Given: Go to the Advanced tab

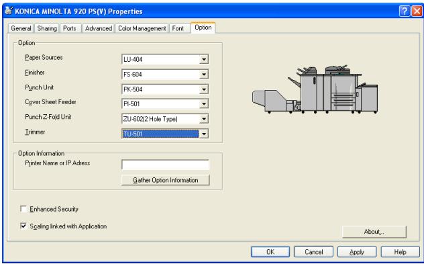Looking at the screenshot, I should click(99, 28).
